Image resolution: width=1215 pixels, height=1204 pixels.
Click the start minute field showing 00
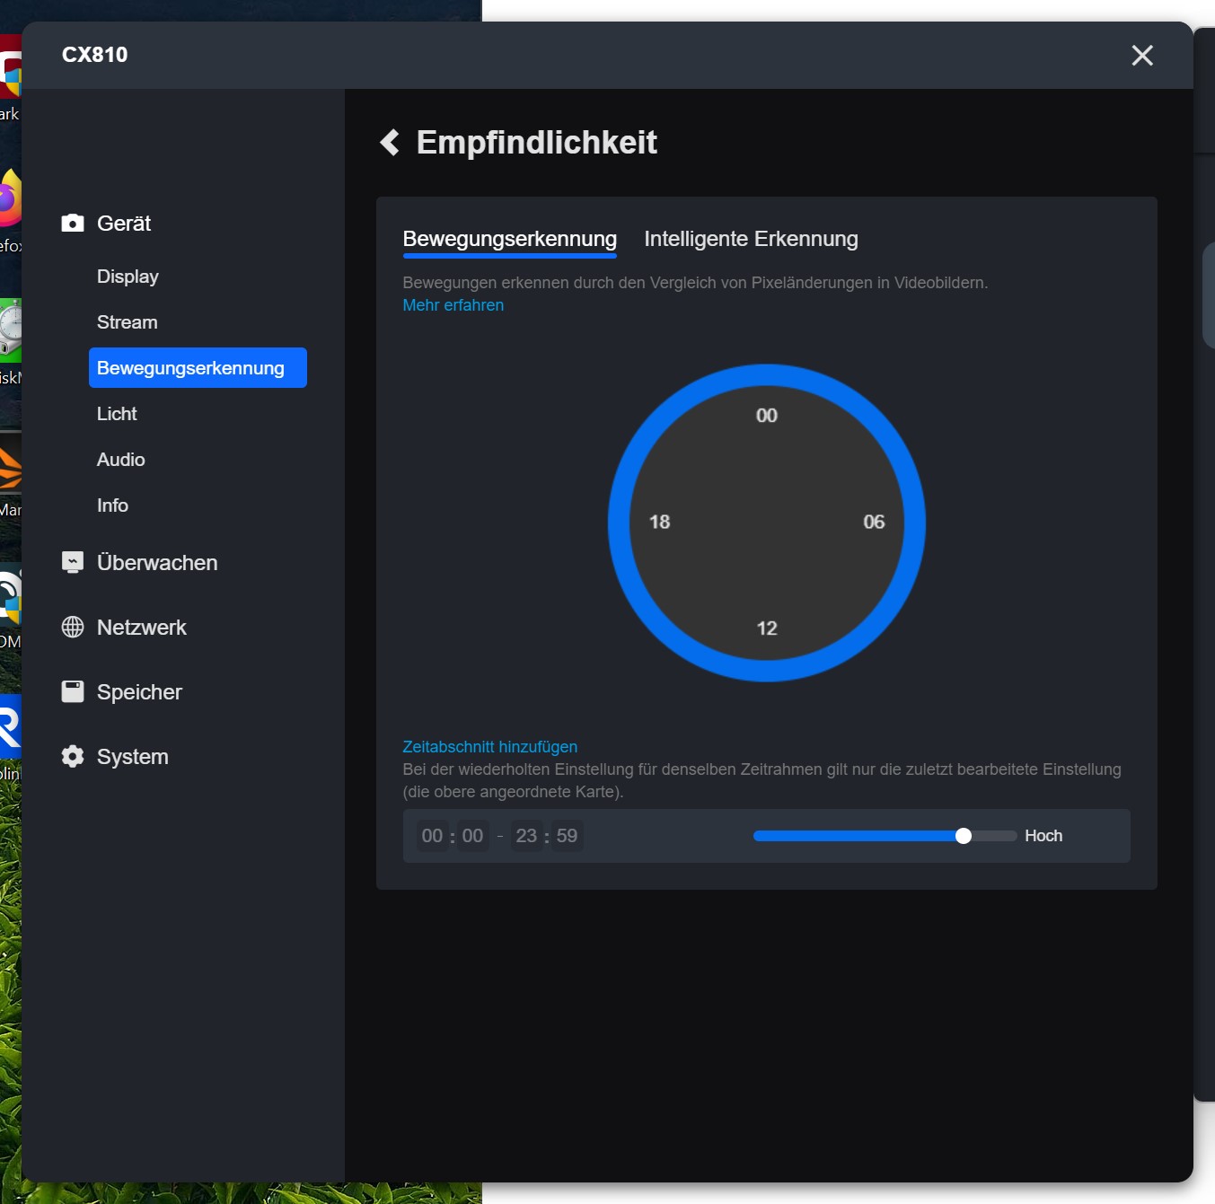point(472,836)
